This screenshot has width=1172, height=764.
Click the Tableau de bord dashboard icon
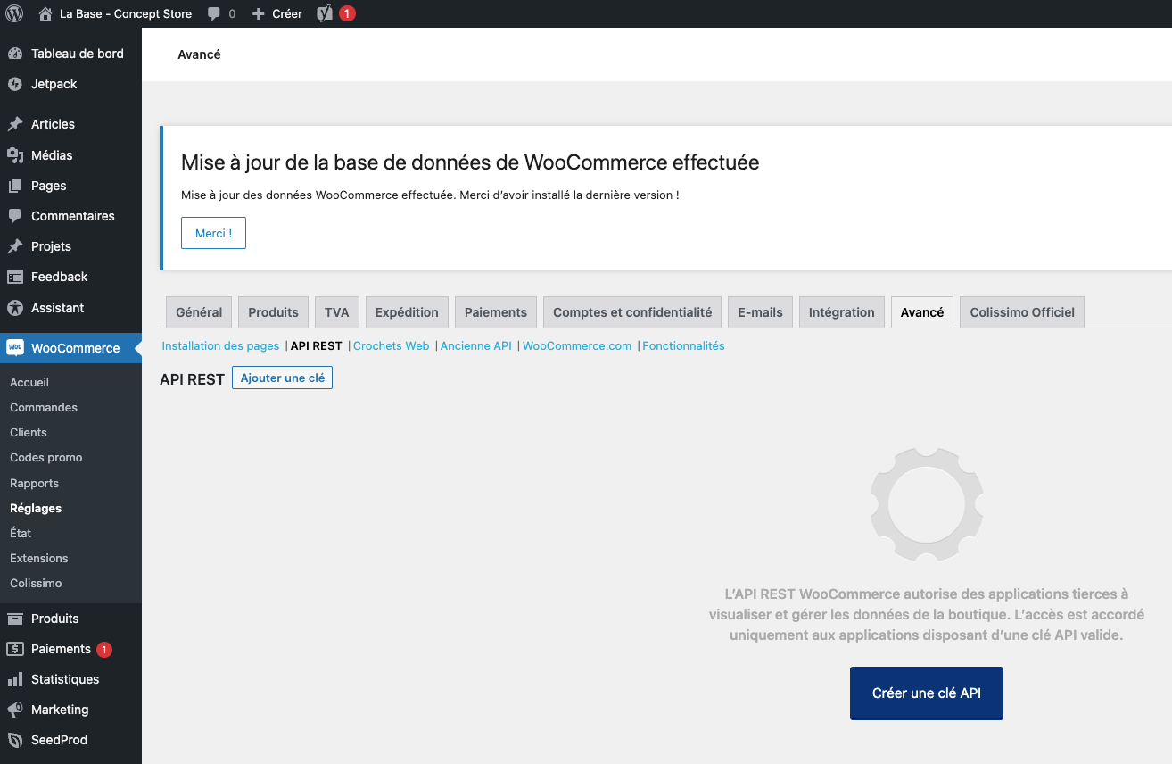pos(15,54)
